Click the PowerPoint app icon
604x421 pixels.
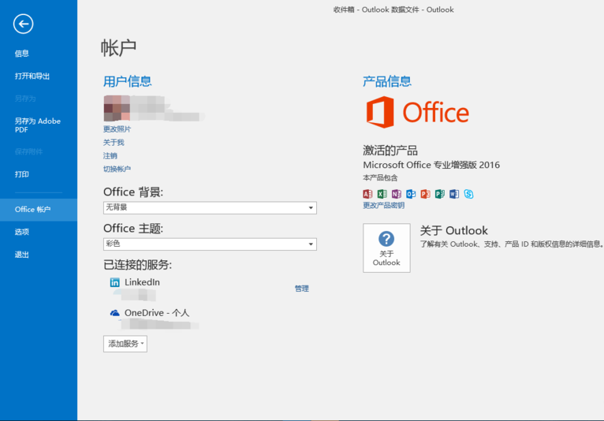[425, 194]
